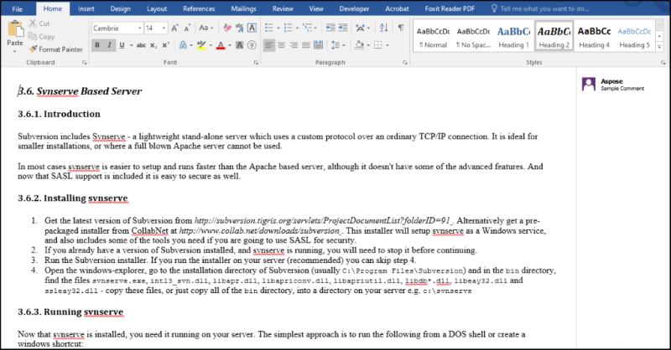Expand the Styles gallery more arrow
Image resolution: width=671 pixels, height=350 pixels.
pyautogui.click(x=661, y=48)
